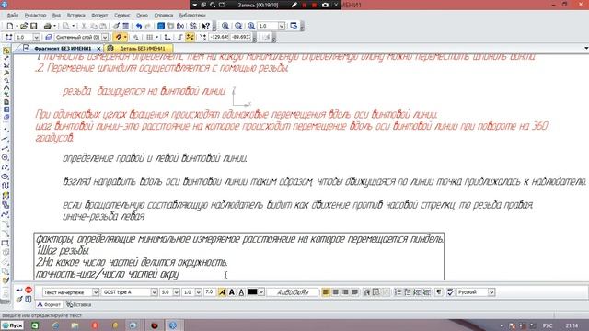
Task: Align text to the left
Action: pos(326,292)
